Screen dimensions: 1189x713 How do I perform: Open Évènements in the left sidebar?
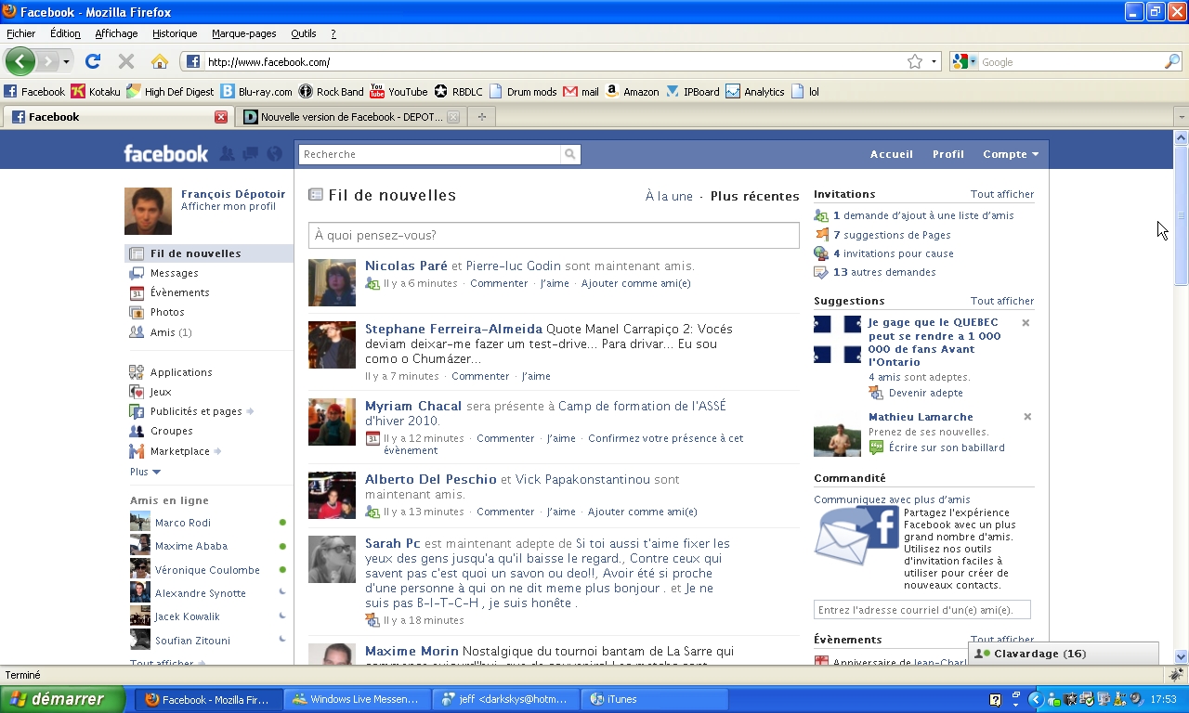tap(179, 292)
